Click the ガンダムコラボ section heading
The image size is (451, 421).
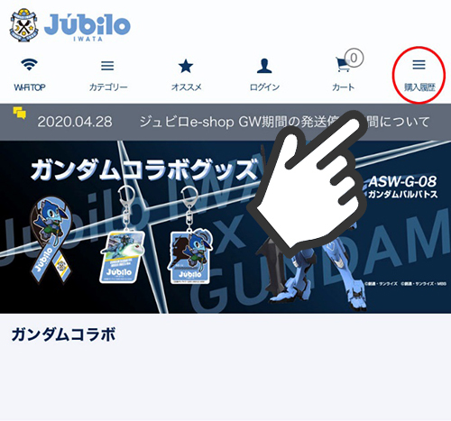[63, 334]
